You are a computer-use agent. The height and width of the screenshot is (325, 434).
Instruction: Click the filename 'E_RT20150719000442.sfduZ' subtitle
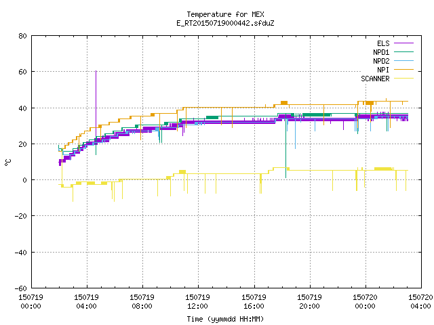pyautogui.click(x=225, y=23)
